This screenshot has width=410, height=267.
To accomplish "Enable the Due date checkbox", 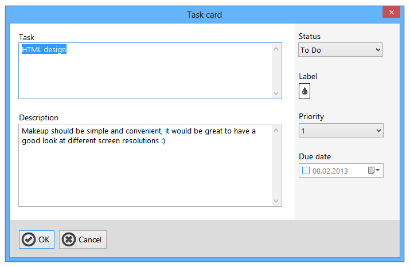I will (306, 171).
